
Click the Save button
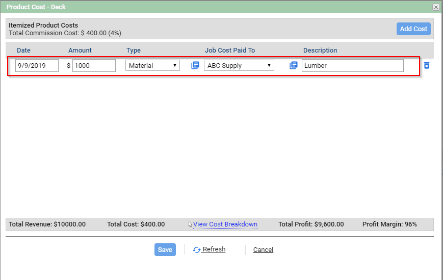(165, 249)
